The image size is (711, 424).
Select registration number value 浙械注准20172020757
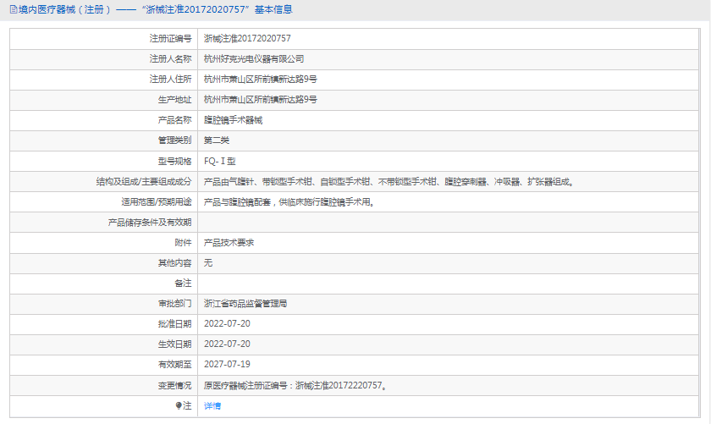coord(247,39)
